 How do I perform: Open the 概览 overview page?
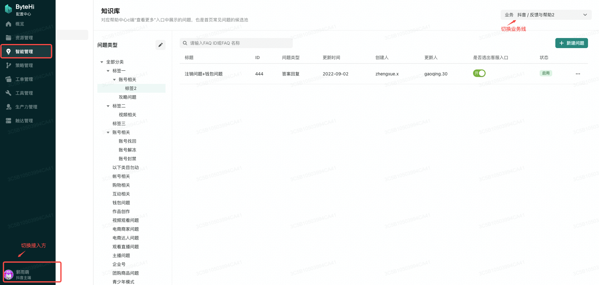click(19, 24)
